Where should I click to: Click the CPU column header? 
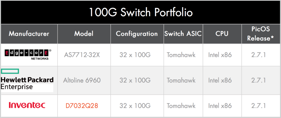[222, 34]
